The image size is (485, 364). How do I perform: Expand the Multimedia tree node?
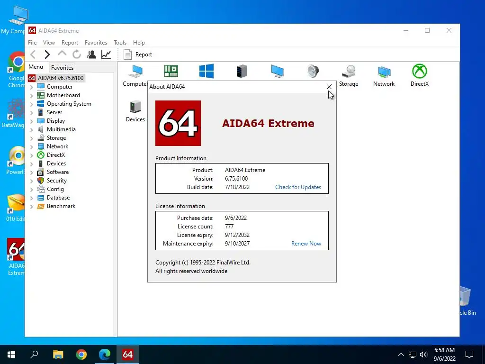[x=31, y=130]
